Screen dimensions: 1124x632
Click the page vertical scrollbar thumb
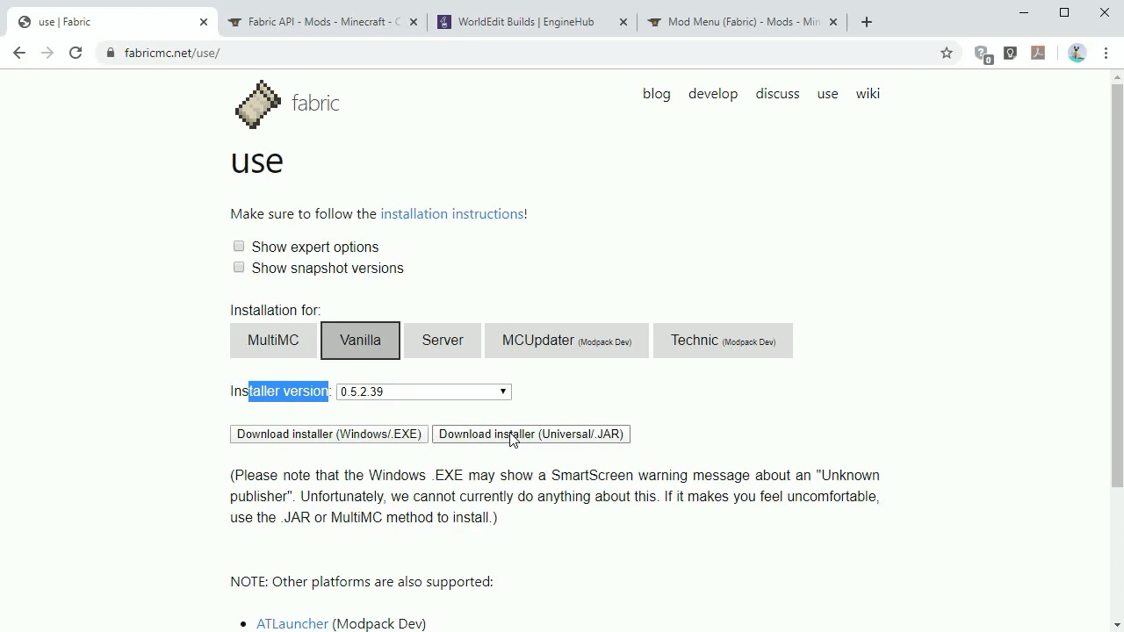tap(1117, 285)
